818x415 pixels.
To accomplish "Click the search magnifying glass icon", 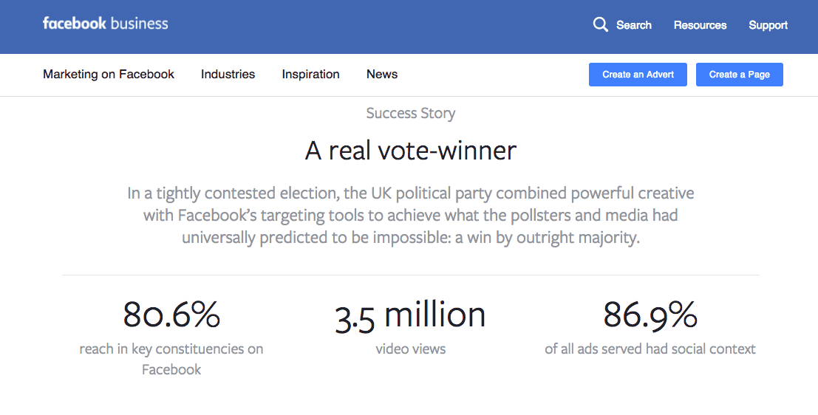I will (601, 24).
